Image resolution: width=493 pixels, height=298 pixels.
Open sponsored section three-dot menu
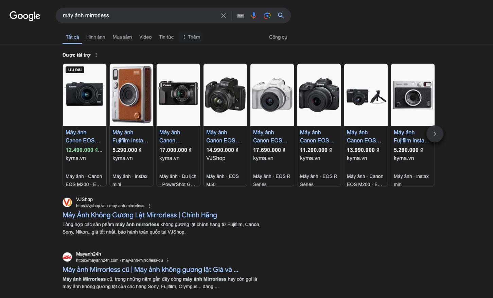(96, 55)
